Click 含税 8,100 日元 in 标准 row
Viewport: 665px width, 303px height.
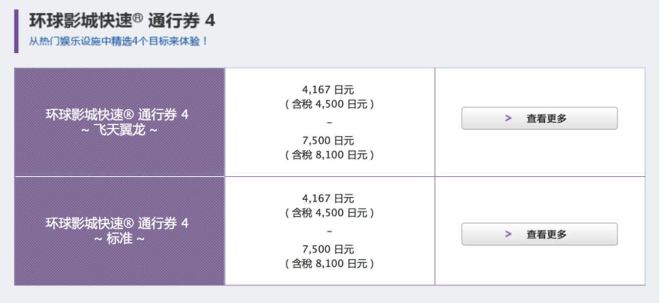pos(330,264)
